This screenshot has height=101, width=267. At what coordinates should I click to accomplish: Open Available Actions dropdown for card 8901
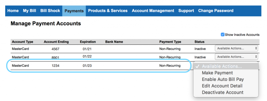tap(236, 57)
